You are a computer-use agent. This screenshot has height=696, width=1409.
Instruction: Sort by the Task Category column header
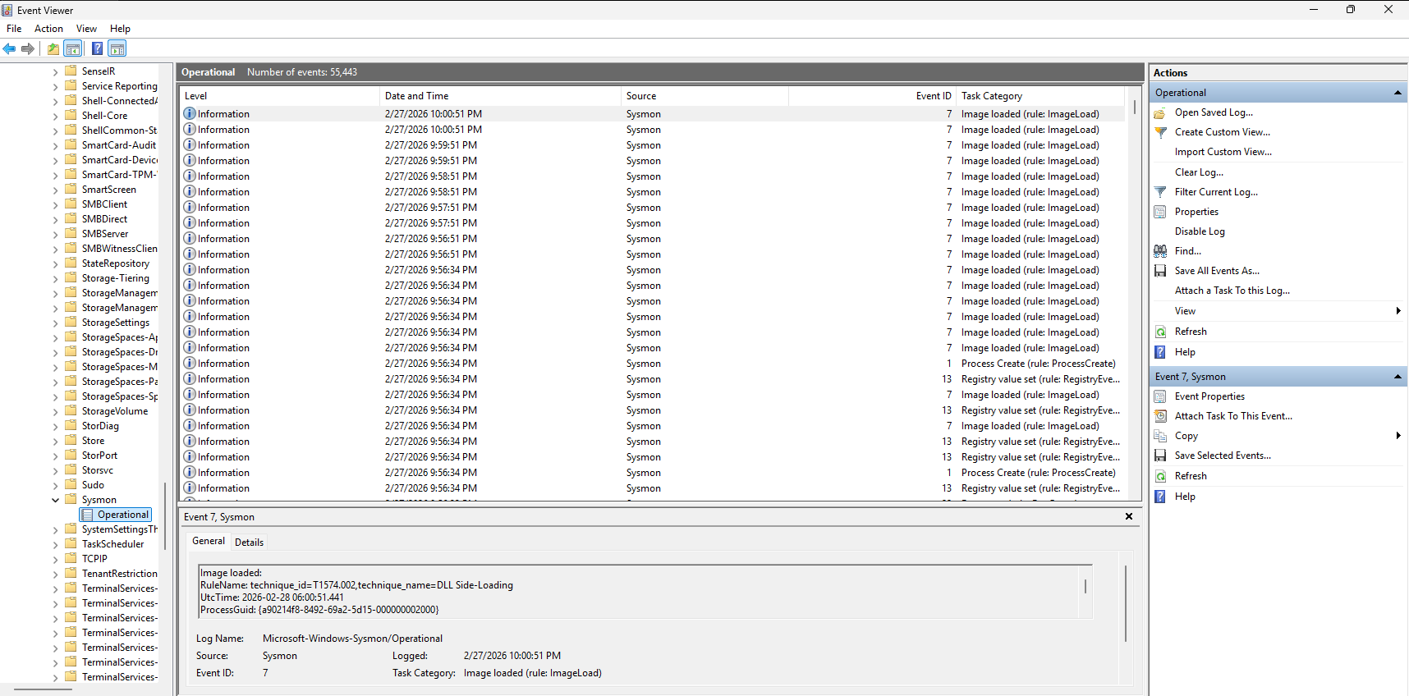tap(1040, 96)
